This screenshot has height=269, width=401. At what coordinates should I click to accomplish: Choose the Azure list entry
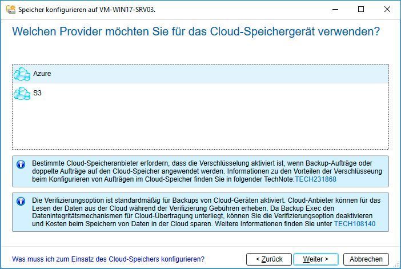click(201, 74)
